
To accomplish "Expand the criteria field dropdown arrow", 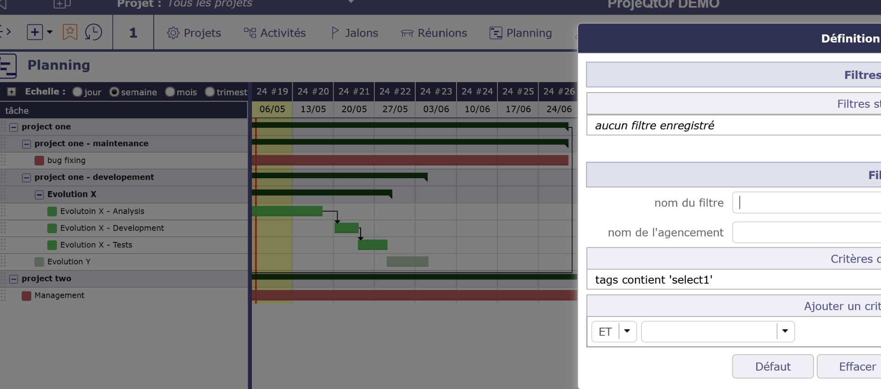I will tap(785, 331).
